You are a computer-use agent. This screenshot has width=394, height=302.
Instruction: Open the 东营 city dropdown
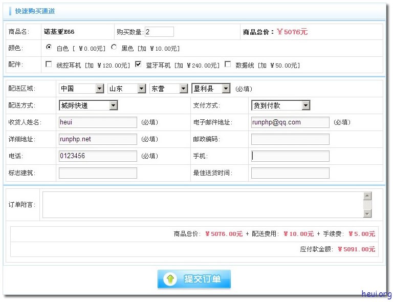coord(169,89)
